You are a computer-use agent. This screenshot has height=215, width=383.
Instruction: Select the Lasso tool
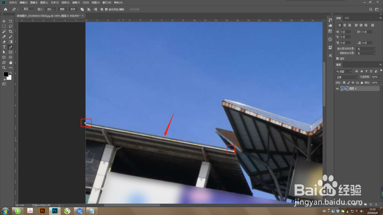10,26
